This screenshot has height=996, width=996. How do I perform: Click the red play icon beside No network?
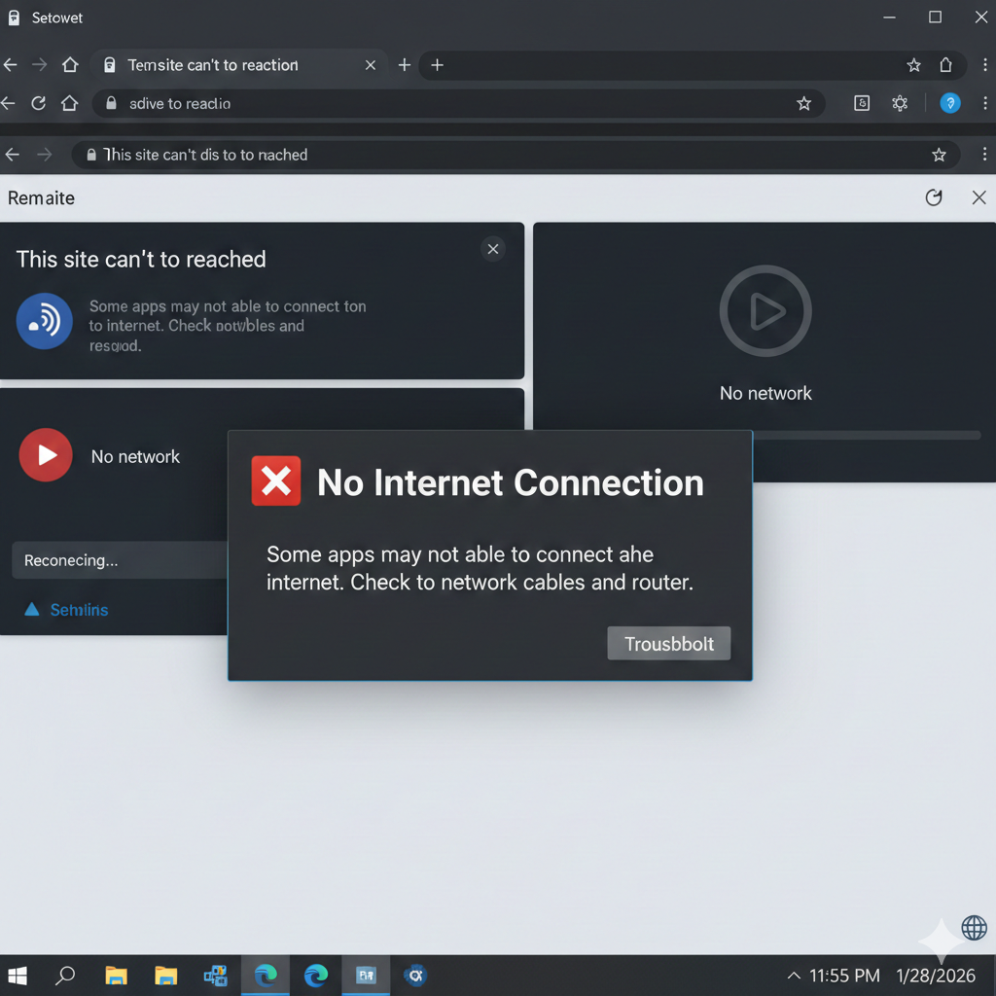click(46, 454)
